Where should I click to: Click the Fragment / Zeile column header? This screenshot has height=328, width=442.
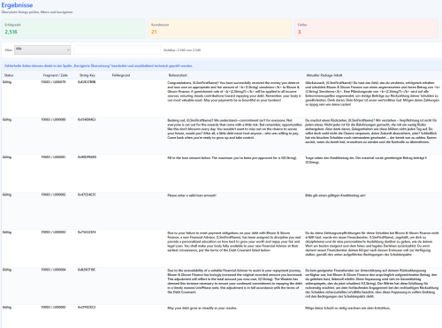(55, 75)
